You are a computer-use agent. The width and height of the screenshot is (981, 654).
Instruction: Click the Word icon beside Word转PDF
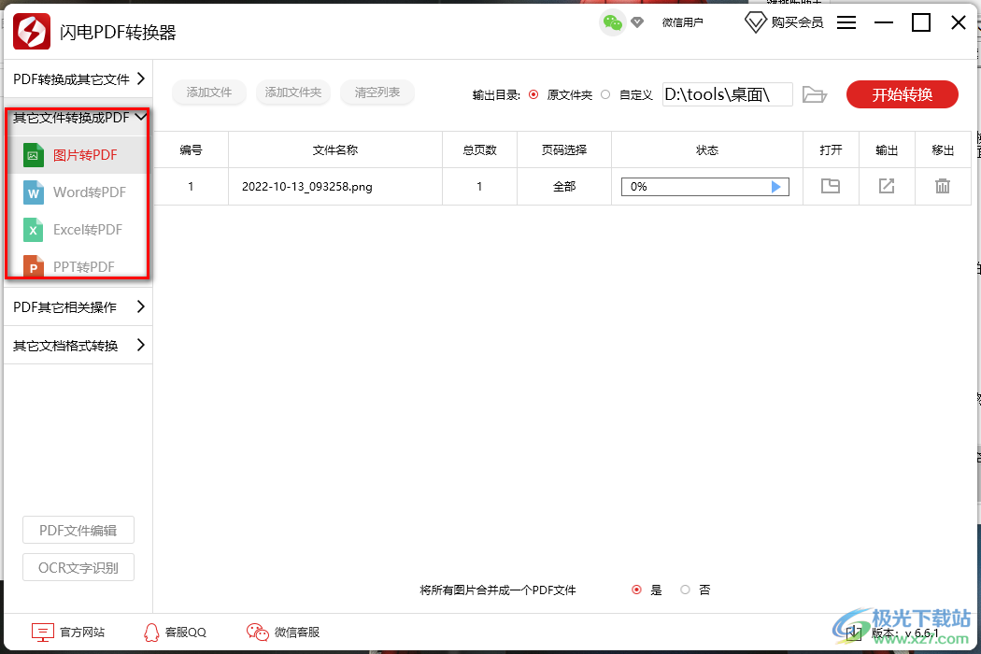(33, 192)
